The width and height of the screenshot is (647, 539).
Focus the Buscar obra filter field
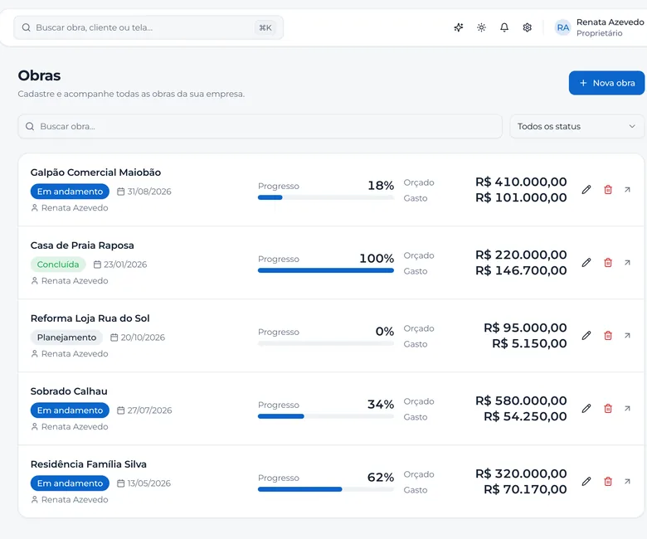click(260, 126)
